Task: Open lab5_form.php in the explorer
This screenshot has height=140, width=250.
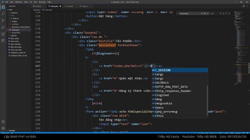Action: tap(16, 47)
